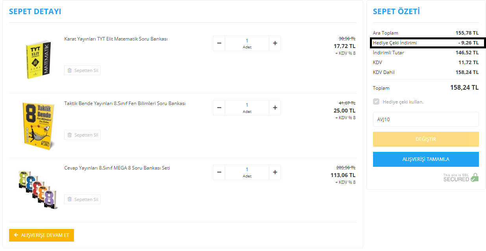Remove Karat TYT Matematik from cart via Sepetten Sil
Screen dimensions: 486x251
click(82, 70)
